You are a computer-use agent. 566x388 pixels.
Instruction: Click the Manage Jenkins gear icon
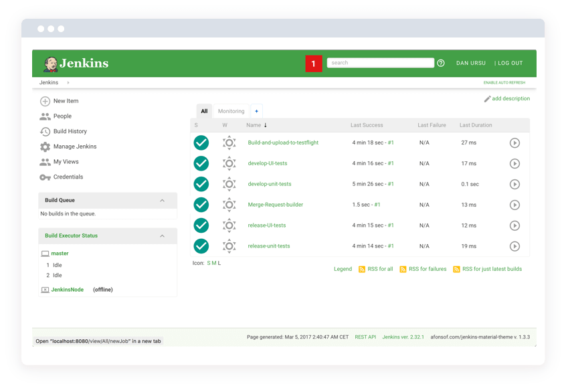(45, 147)
